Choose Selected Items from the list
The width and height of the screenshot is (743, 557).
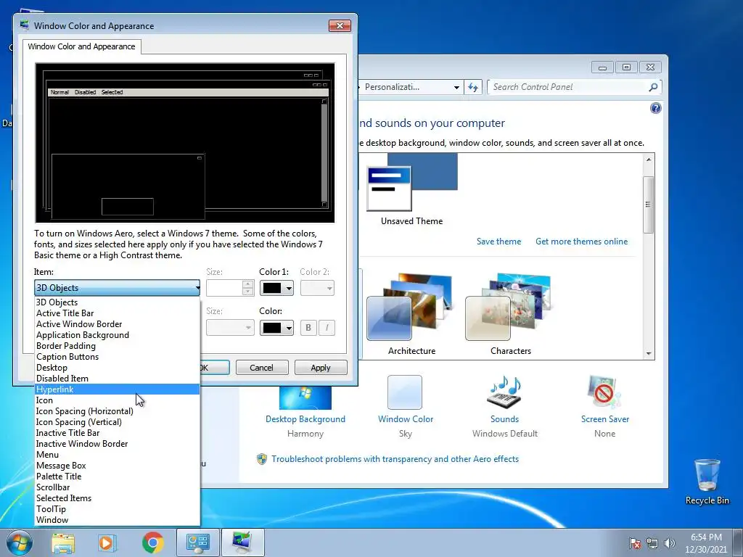(x=117, y=498)
